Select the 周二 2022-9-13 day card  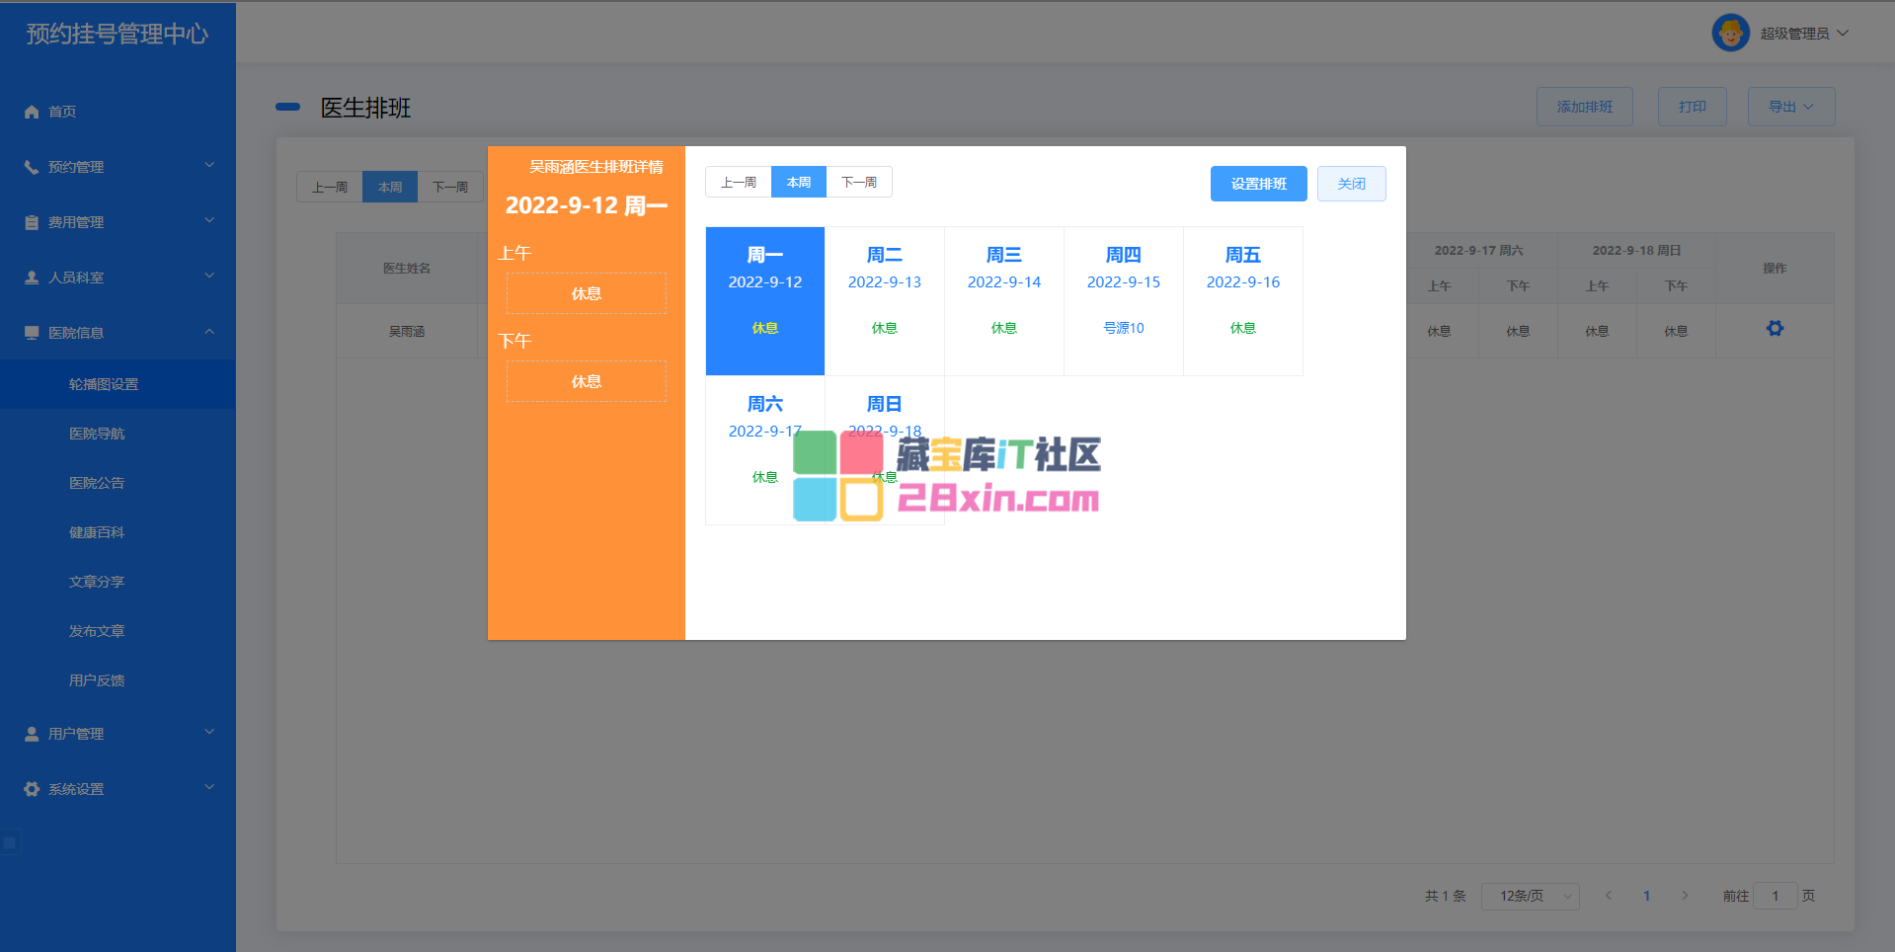point(885,301)
